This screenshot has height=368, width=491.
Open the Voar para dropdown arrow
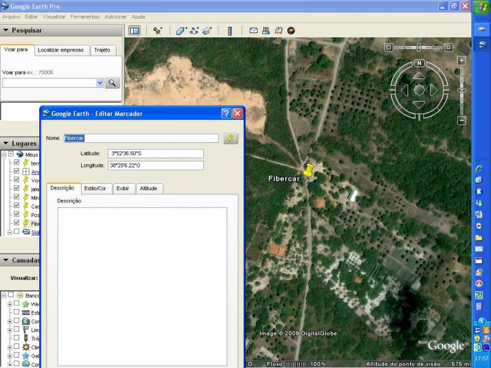100,83
